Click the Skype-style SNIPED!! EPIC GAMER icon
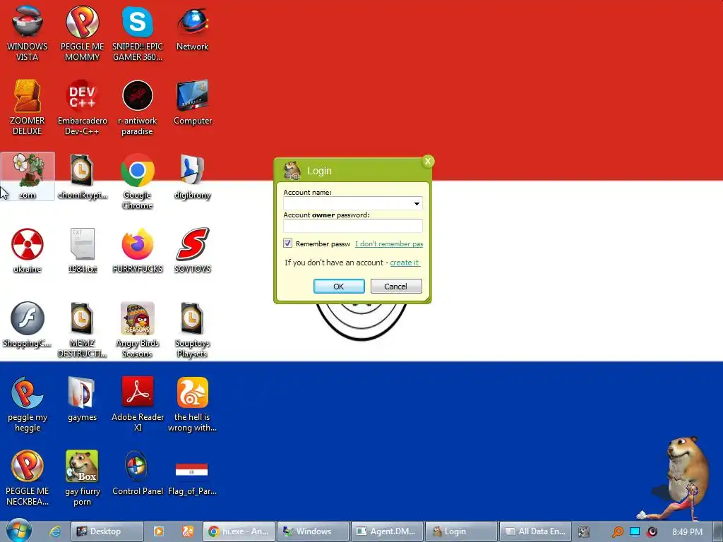Viewport: 723px width, 542px height. [138, 33]
